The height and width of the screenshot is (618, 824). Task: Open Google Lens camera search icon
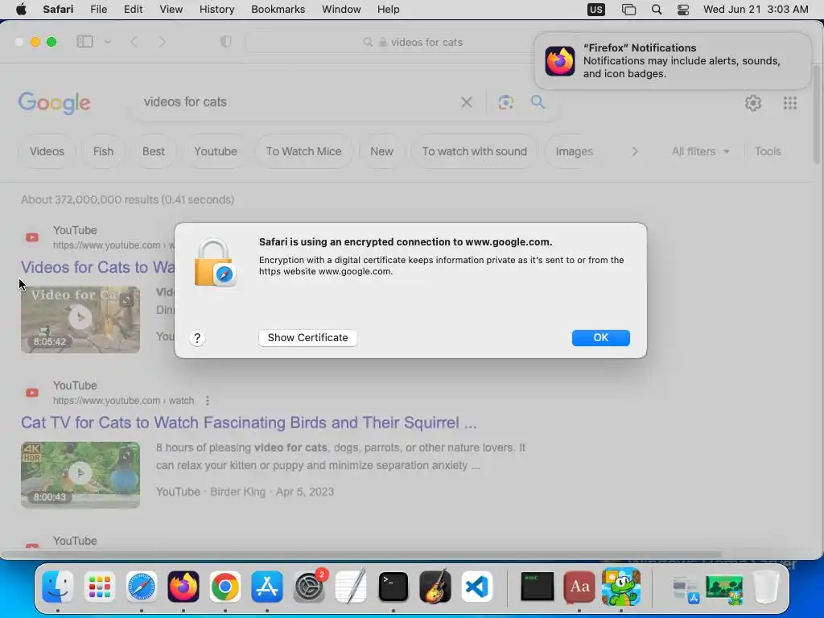click(505, 102)
